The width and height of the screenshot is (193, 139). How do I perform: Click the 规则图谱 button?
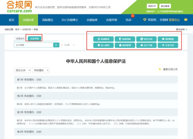[x=168, y=39]
